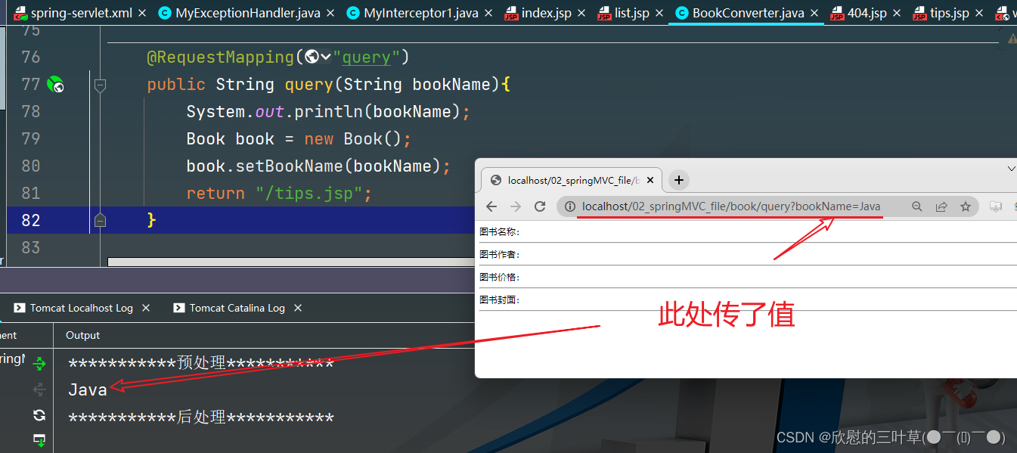The height and width of the screenshot is (453, 1017).
Task: Click the return "/tips.jsp" statement
Action: (x=279, y=194)
